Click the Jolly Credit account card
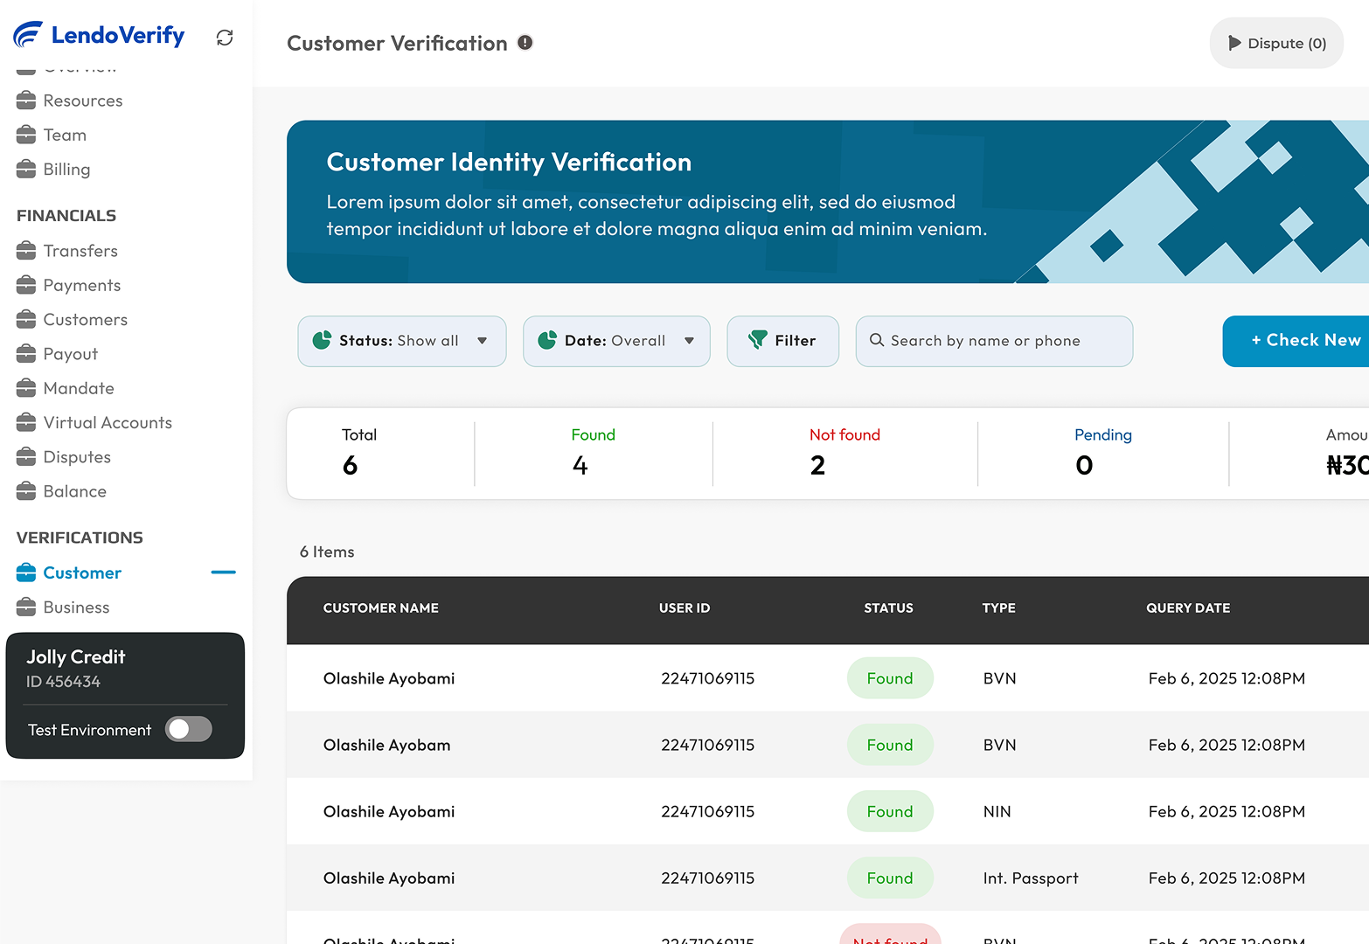The image size is (1369, 944). click(x=125, y=668)
